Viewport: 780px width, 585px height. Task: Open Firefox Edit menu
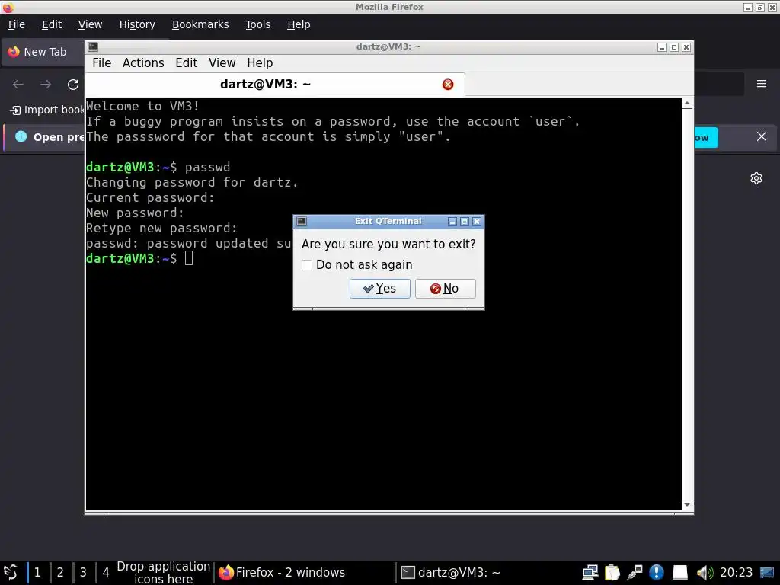(52, 24)
